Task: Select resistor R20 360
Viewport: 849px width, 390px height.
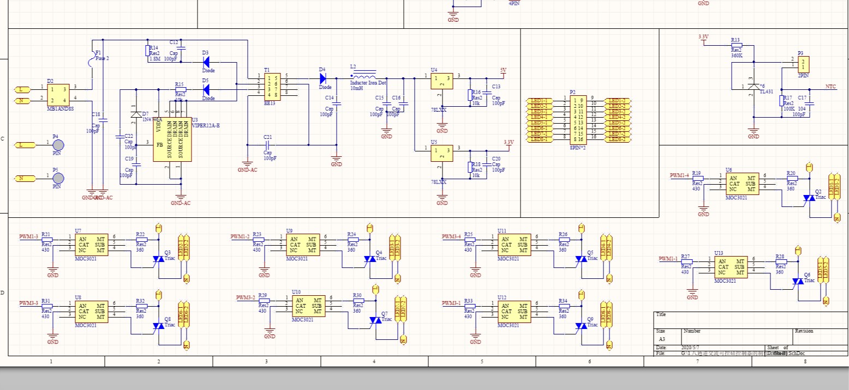Action: 792,178
